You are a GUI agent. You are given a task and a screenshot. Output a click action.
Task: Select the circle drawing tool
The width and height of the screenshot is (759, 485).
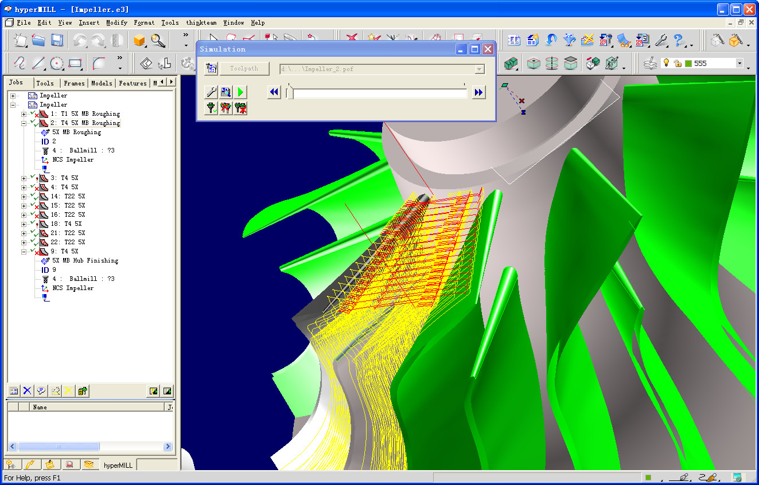pos(56,62)
